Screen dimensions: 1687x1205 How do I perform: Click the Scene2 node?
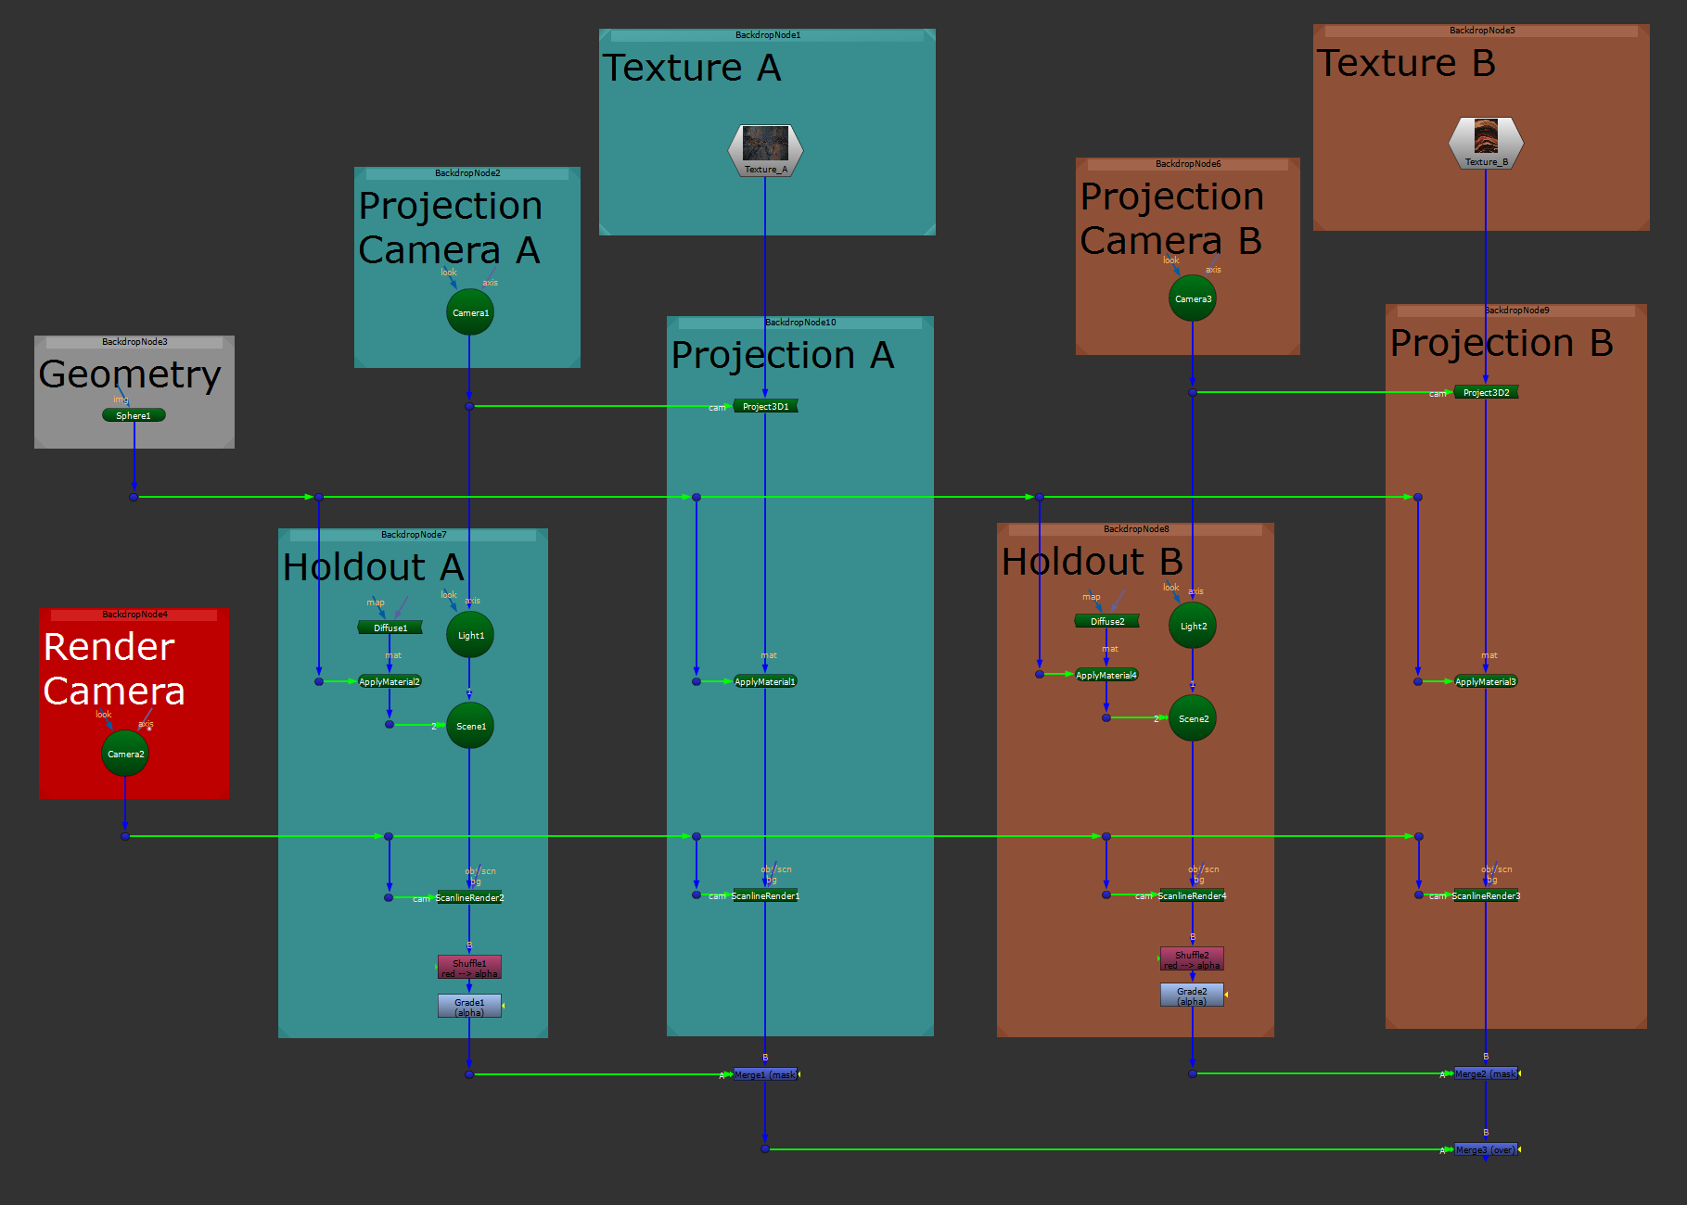coord(1193,718)
